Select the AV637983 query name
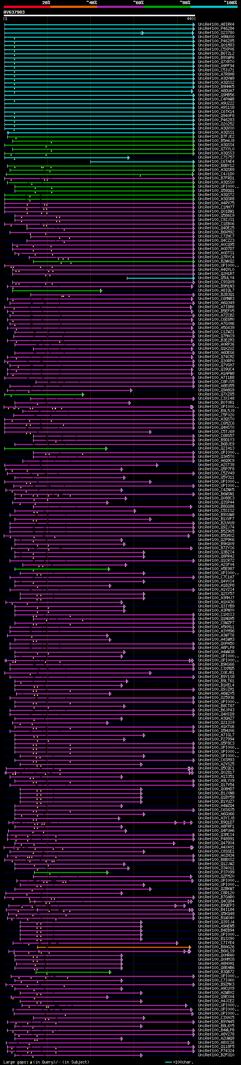Viewport: 241px width, 1065px height. (x=14, y=12)
